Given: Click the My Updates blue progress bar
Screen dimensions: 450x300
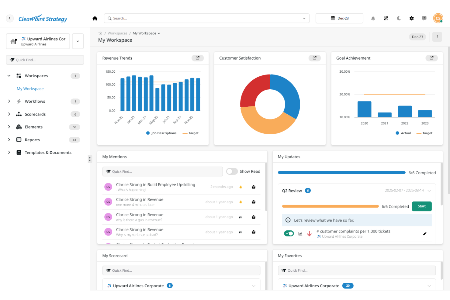Looking at the screenshot, I should click(x=341, y=173).
